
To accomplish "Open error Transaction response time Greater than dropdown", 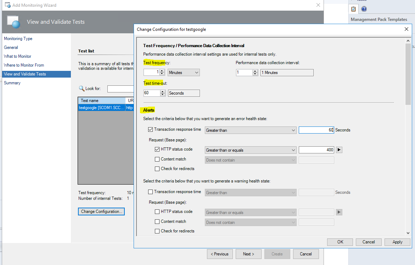I will 251,130.
